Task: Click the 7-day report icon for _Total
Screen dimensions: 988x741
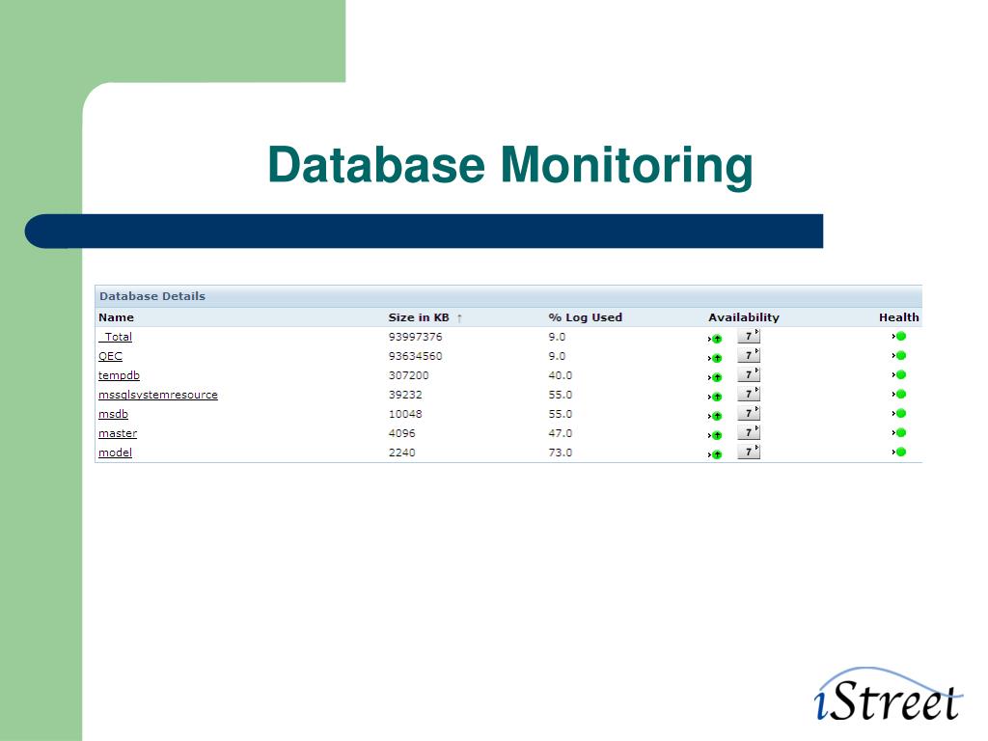Action: tap(749, 337)
